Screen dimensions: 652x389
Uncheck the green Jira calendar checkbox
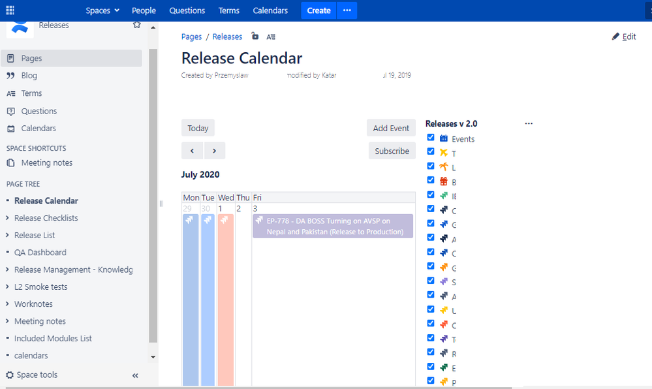pyautogui.click(x=431, y=194)
